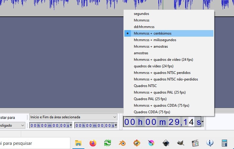
Task: Click the green sync arrows taskbar icon
Action: pyautogui.click(x=108, y=143)
